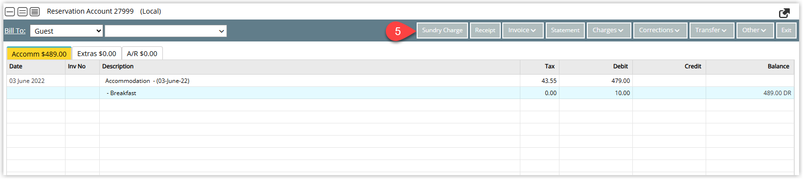Switch to the Extras $0.00 tab

[97, 54]
